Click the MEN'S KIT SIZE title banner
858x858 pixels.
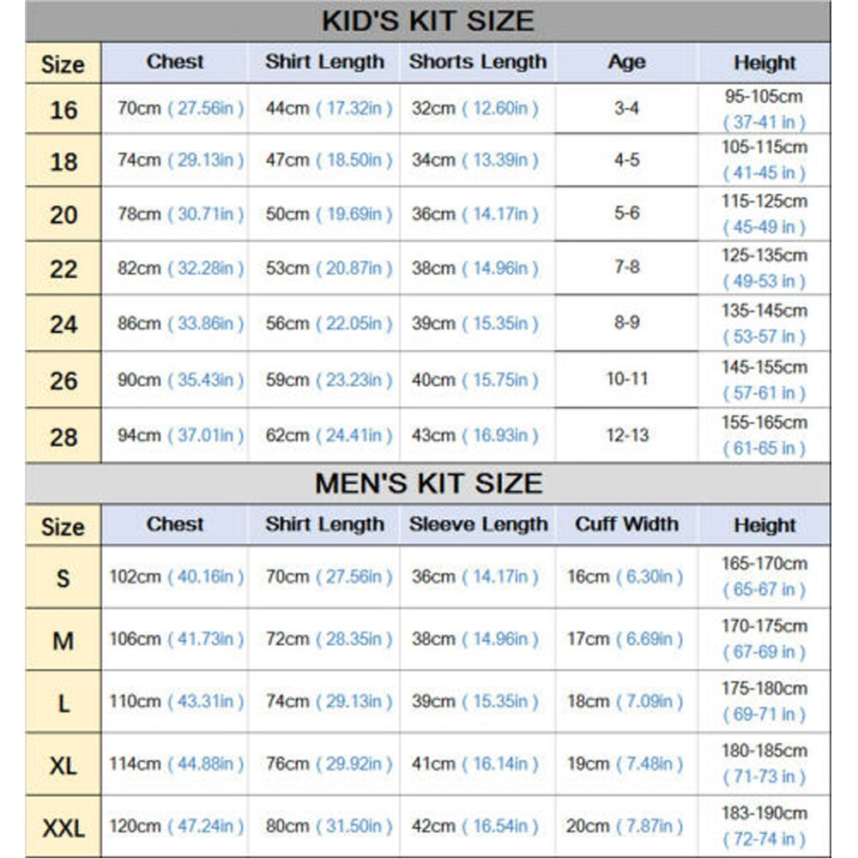coord(427,483)
